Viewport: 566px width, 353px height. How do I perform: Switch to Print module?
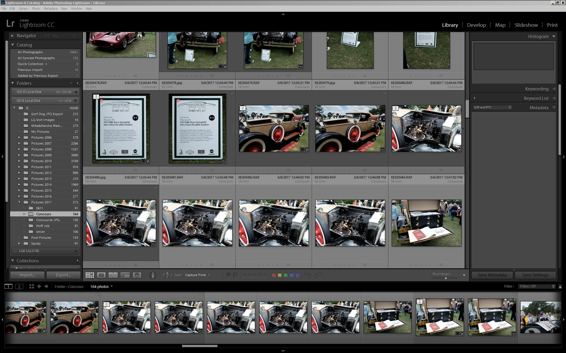[x=552, y=25]
